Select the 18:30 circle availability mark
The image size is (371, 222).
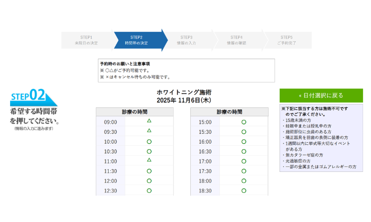click(244, 190)
